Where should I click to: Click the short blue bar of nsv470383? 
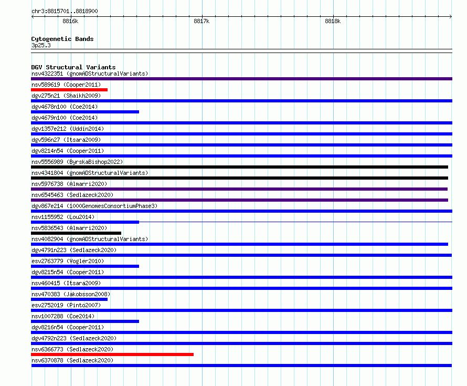(69, 299)
